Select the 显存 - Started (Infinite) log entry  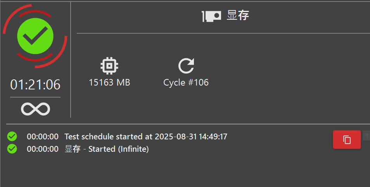coord(107,149)
